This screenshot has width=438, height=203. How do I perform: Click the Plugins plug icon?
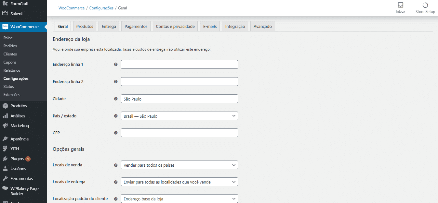click(x=5, y=159)
